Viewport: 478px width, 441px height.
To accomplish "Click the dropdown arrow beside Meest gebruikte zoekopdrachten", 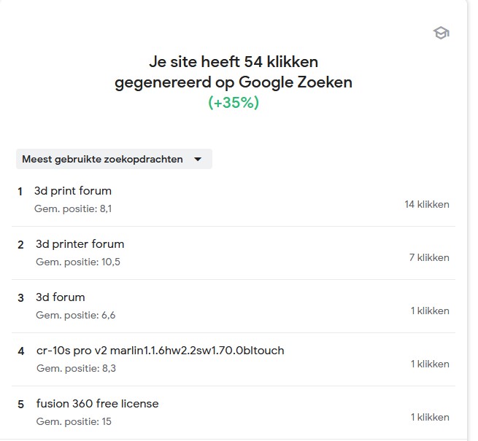I will point(197,160).
